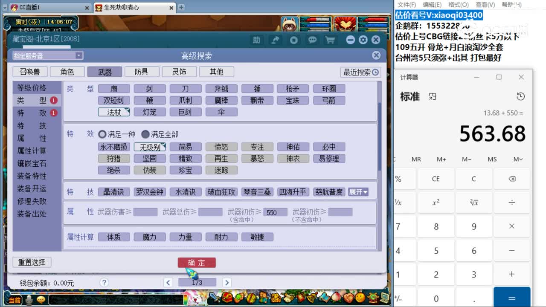The image size is (546, 307).
Task: Open the 指定服务器 server dropdown
Action: [46, 55]
